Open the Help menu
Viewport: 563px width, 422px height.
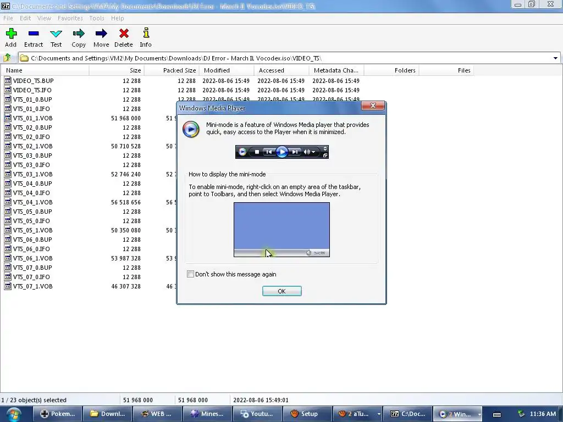118,18
